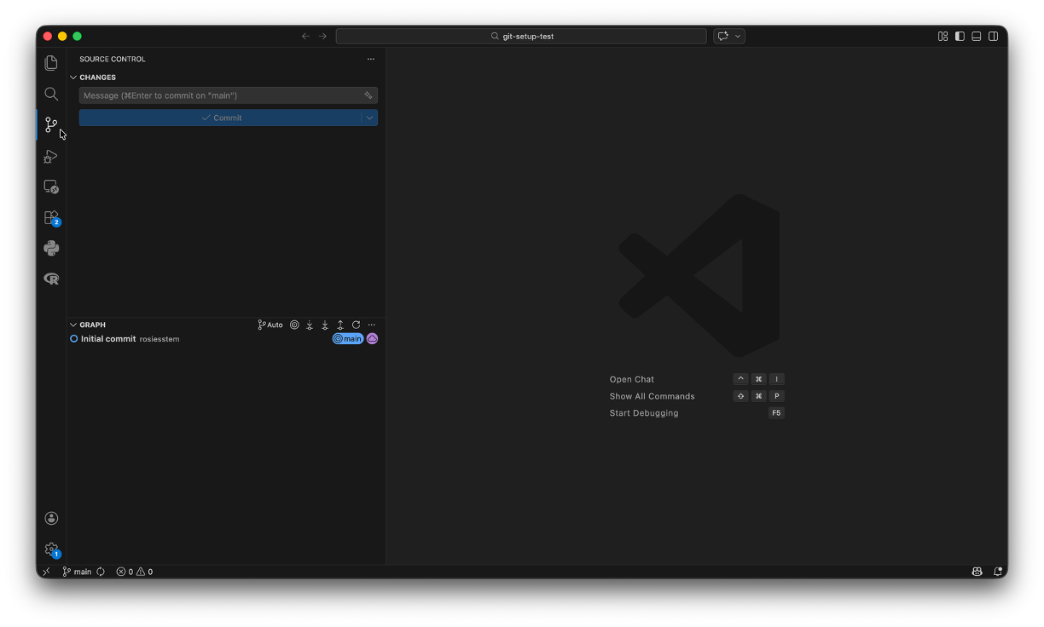Open the Extensions view

(x=51, y=217)
